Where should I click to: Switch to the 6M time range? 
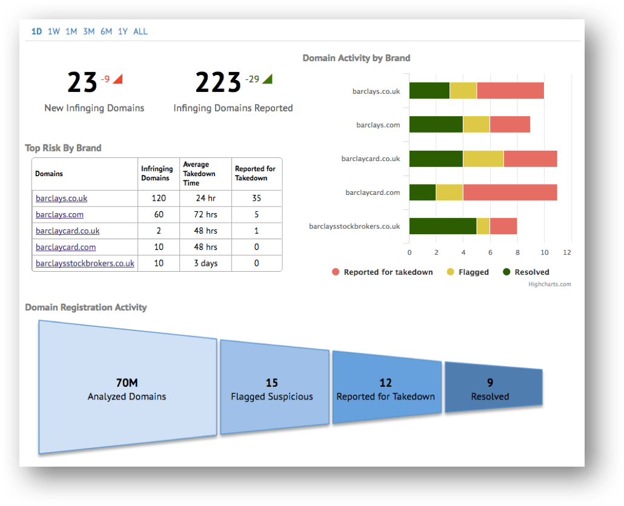coord(106,31)
